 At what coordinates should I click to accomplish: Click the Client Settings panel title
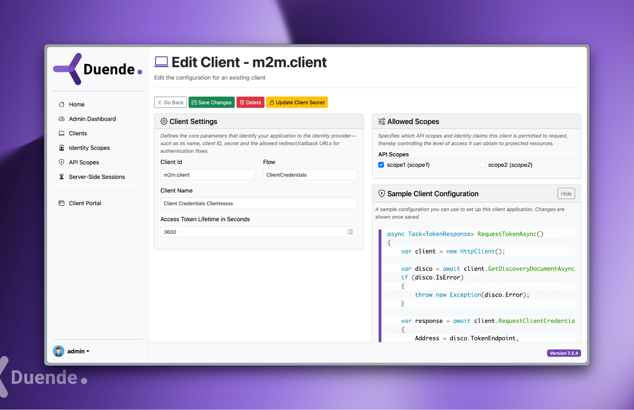193,121
